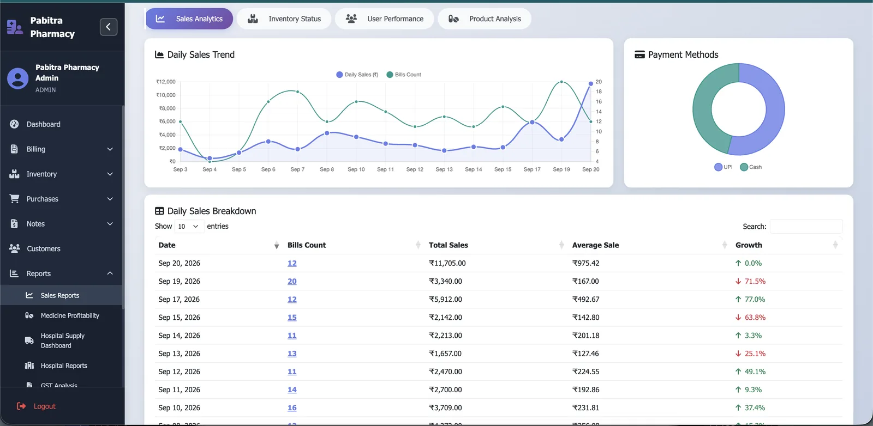Focus the table Search field

click(806, 227)
